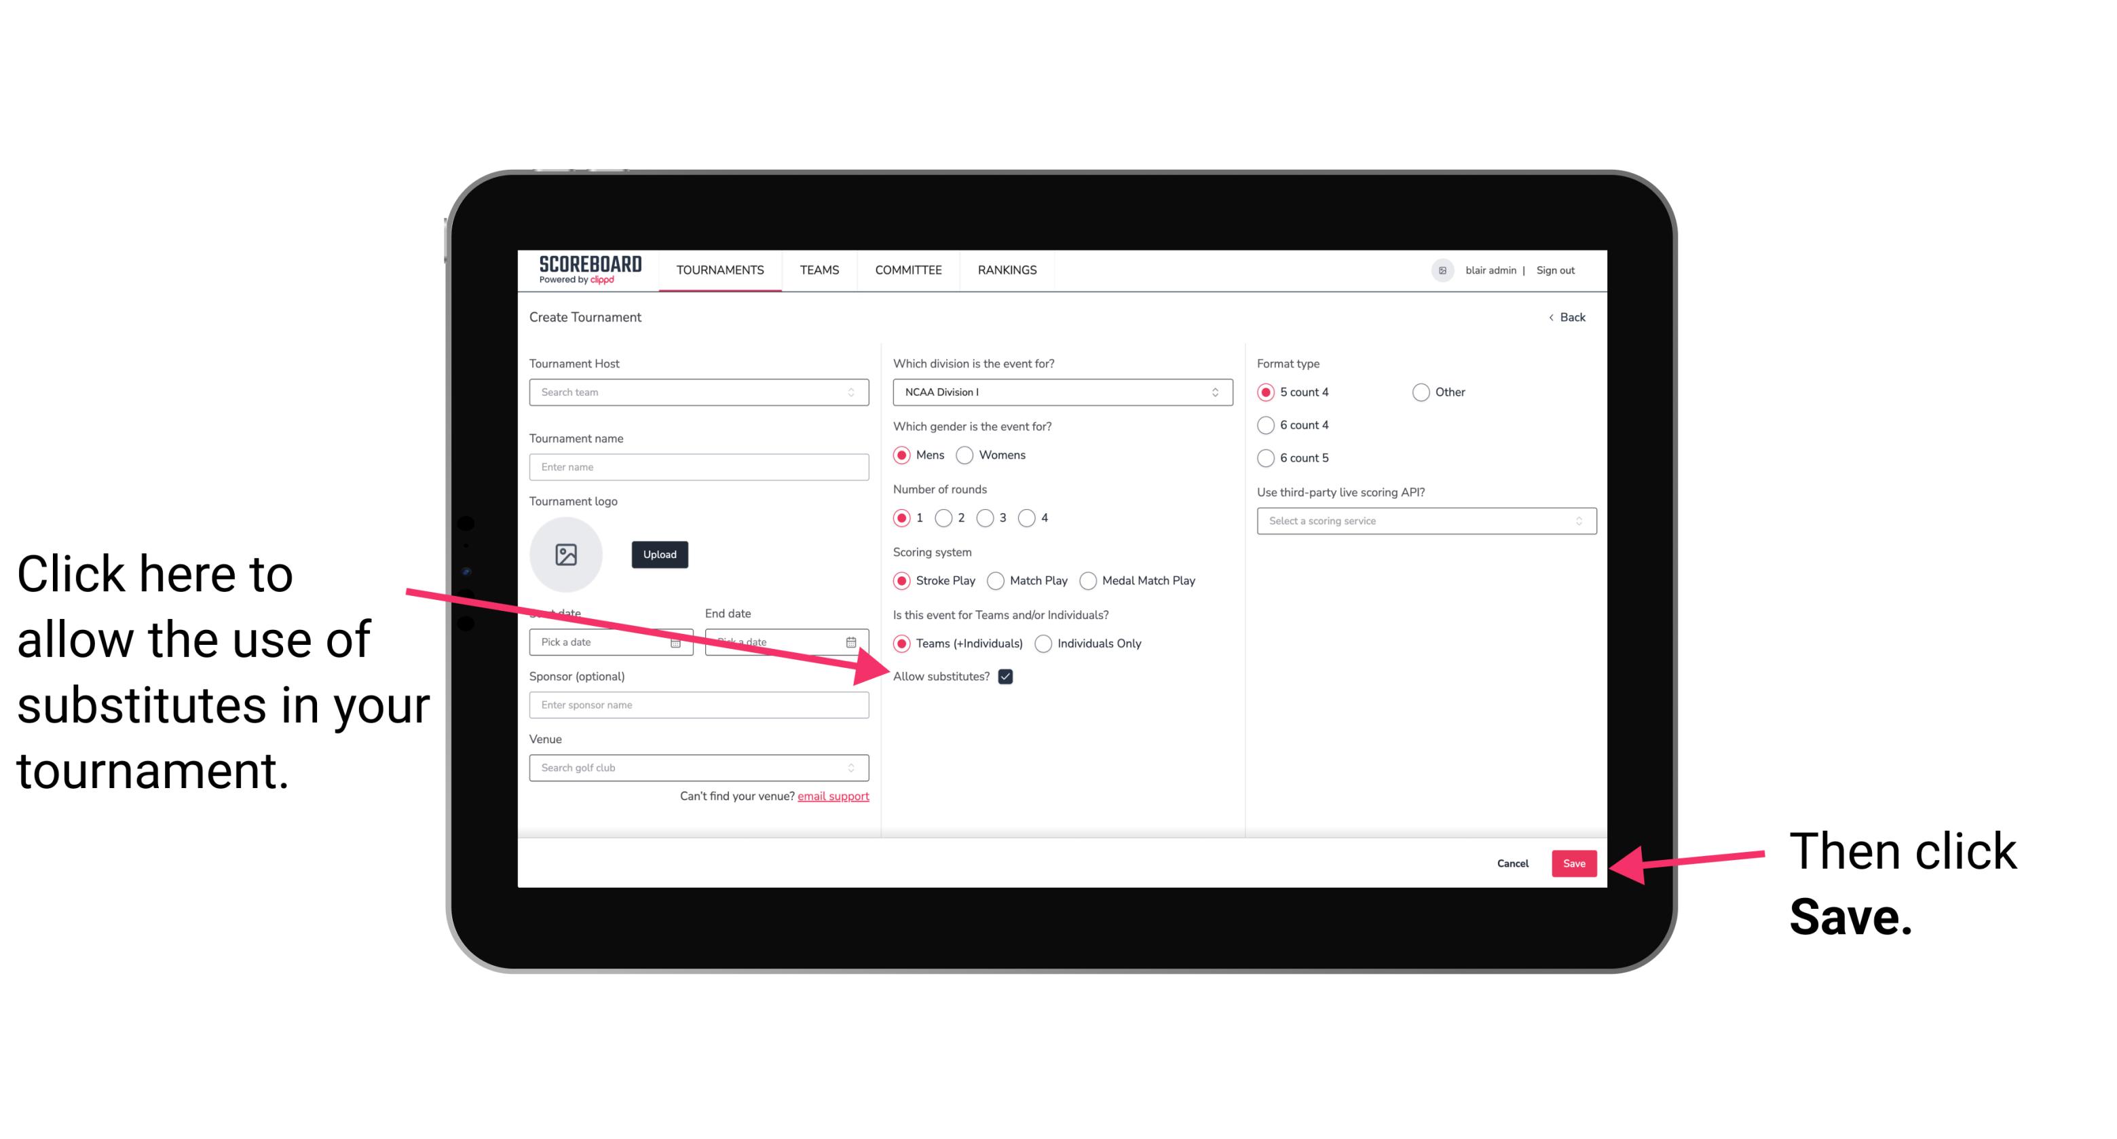The image size is (2117, 1139).
Task: Select the Individuals Only radio button
Action: tap(1045, 644)
